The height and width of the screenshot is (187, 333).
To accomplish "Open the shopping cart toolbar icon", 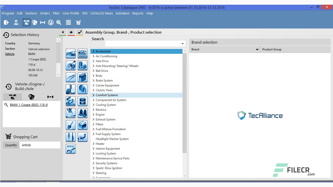I will click(x=78, y=23).
